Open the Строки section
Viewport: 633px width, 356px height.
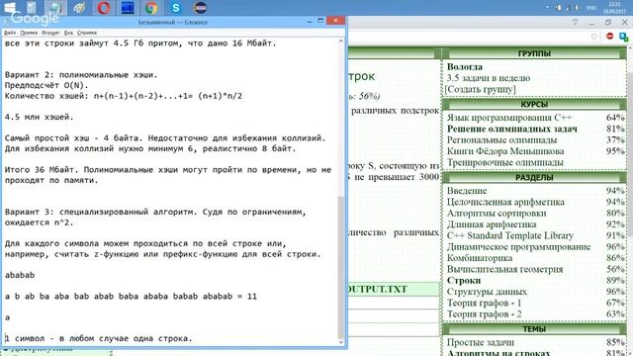464,280
